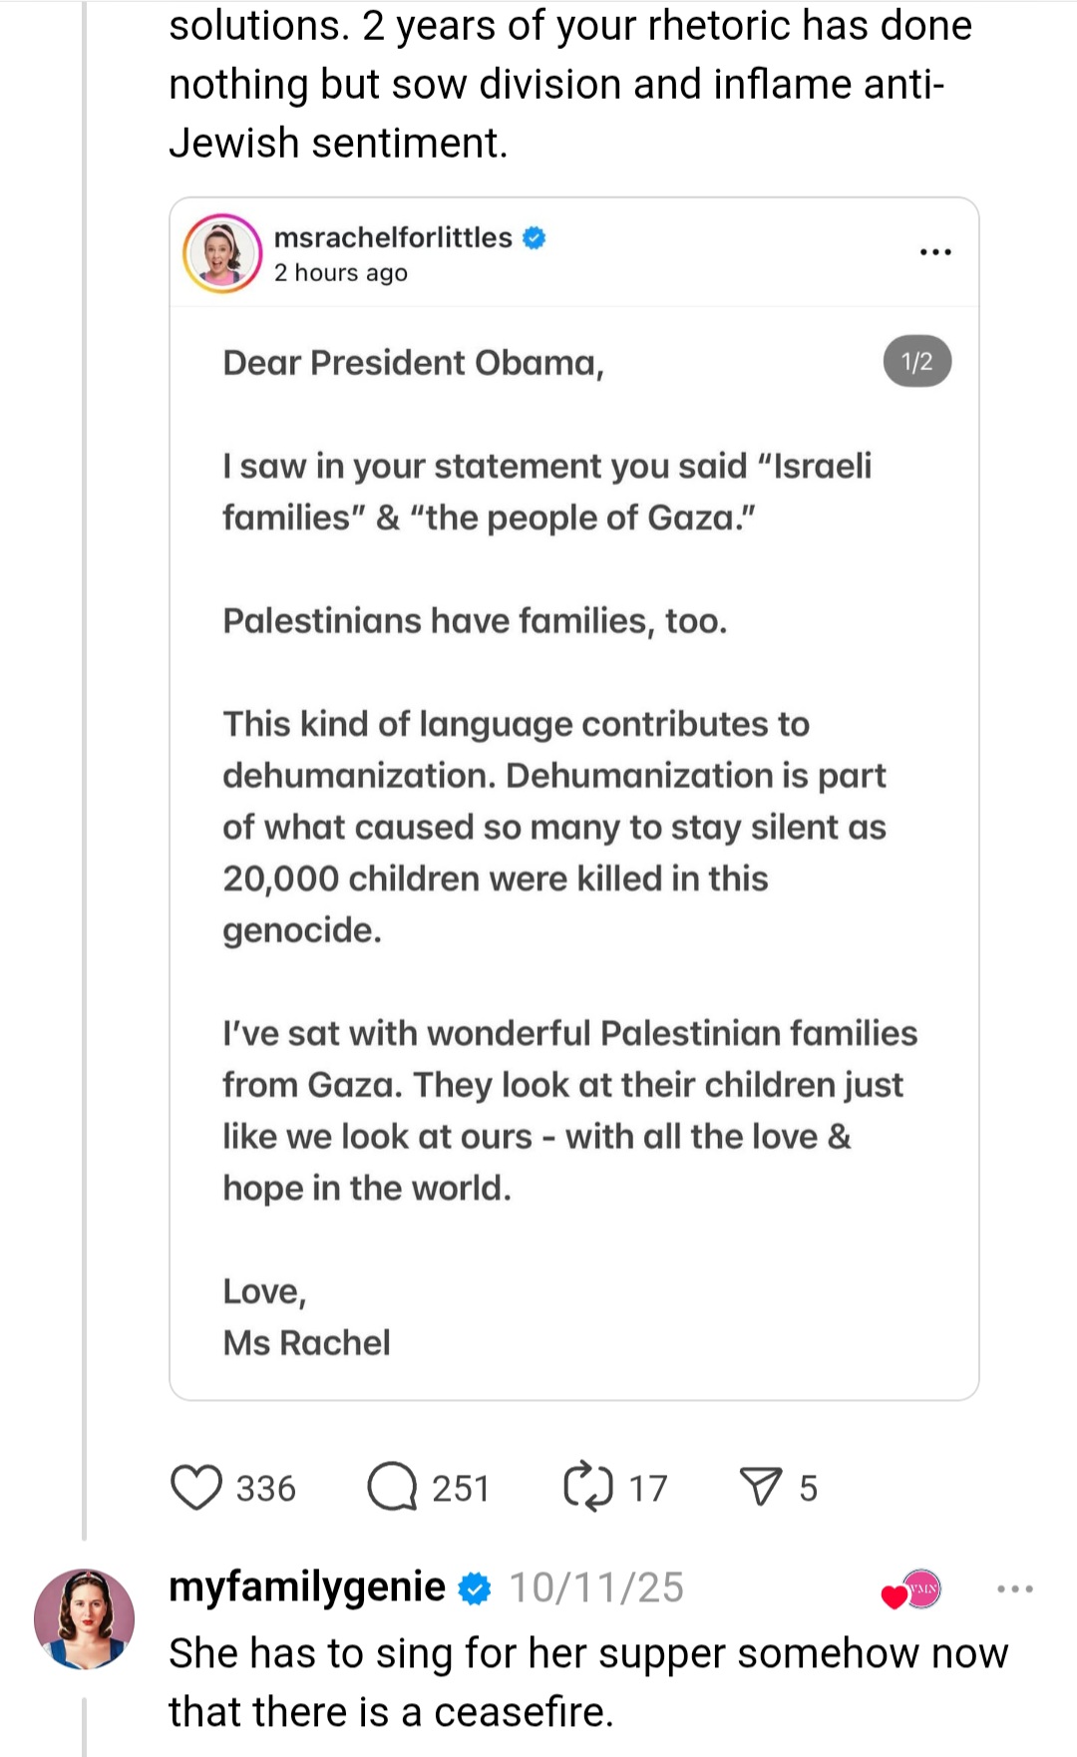This screenshot has width=1077, height=1757.
Task: Visit msrachelforlittles username link
Action: 393,237
